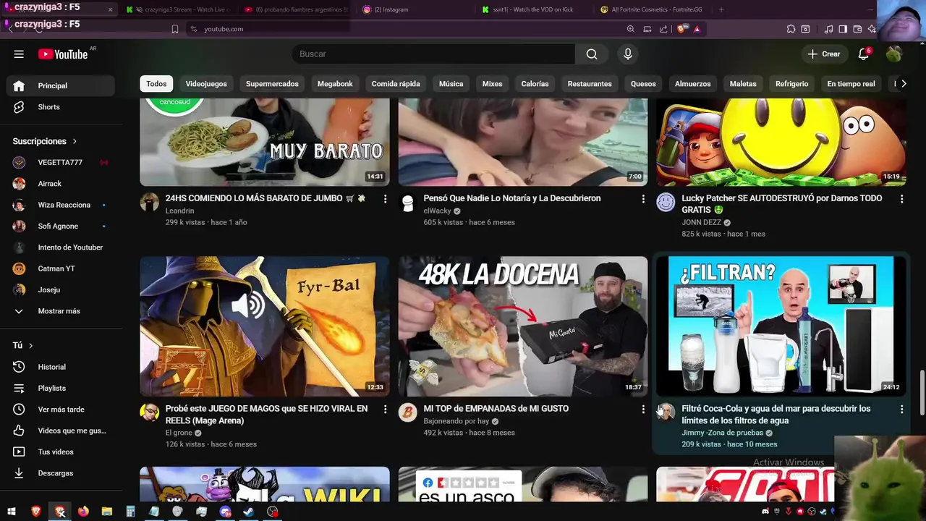Open Firefox from the taskbar

pyautogui.click(x=83, y=512)
